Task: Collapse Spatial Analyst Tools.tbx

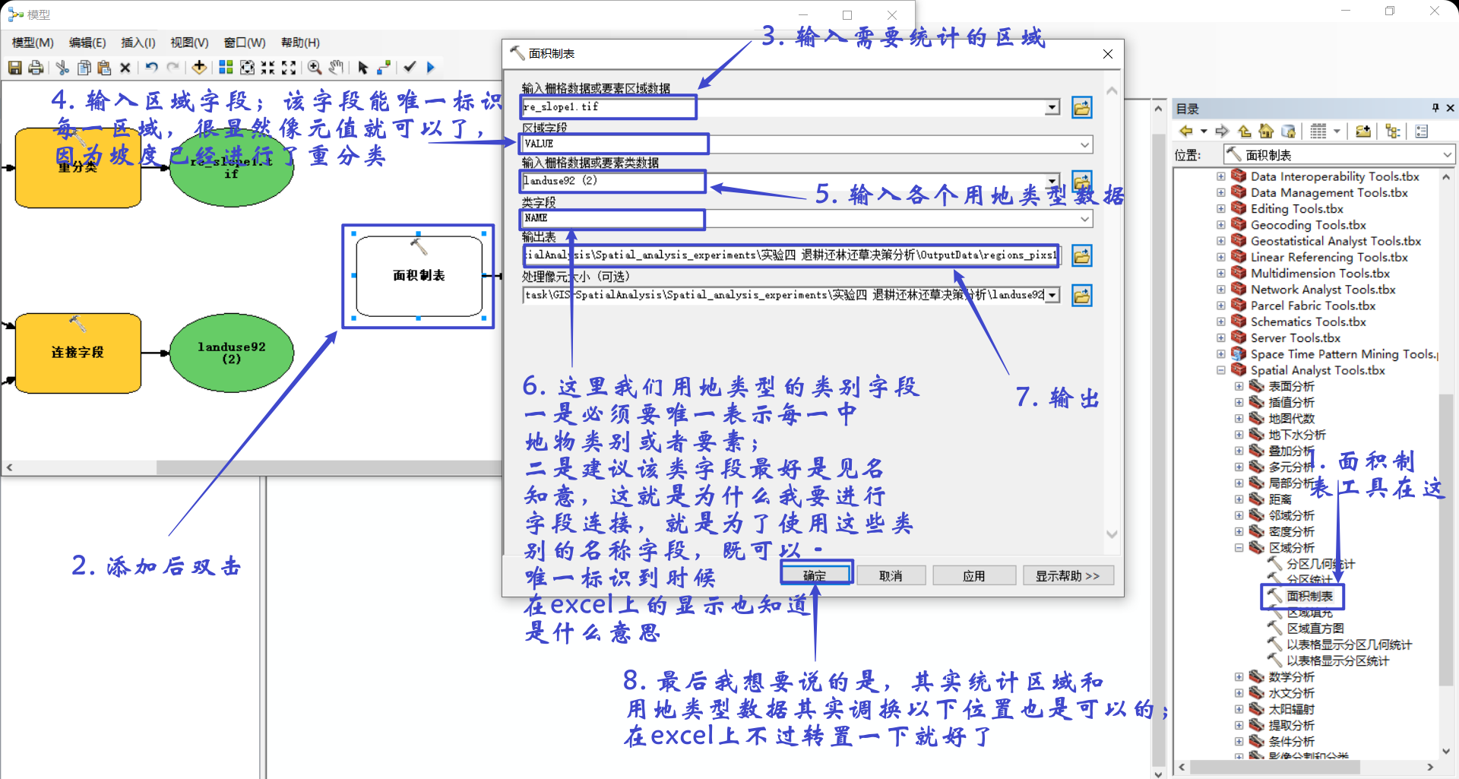Action: 1220,370
